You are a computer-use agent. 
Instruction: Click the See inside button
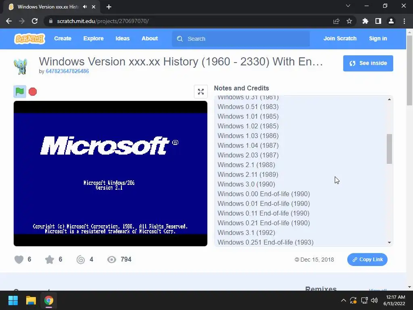click(368, 63)
